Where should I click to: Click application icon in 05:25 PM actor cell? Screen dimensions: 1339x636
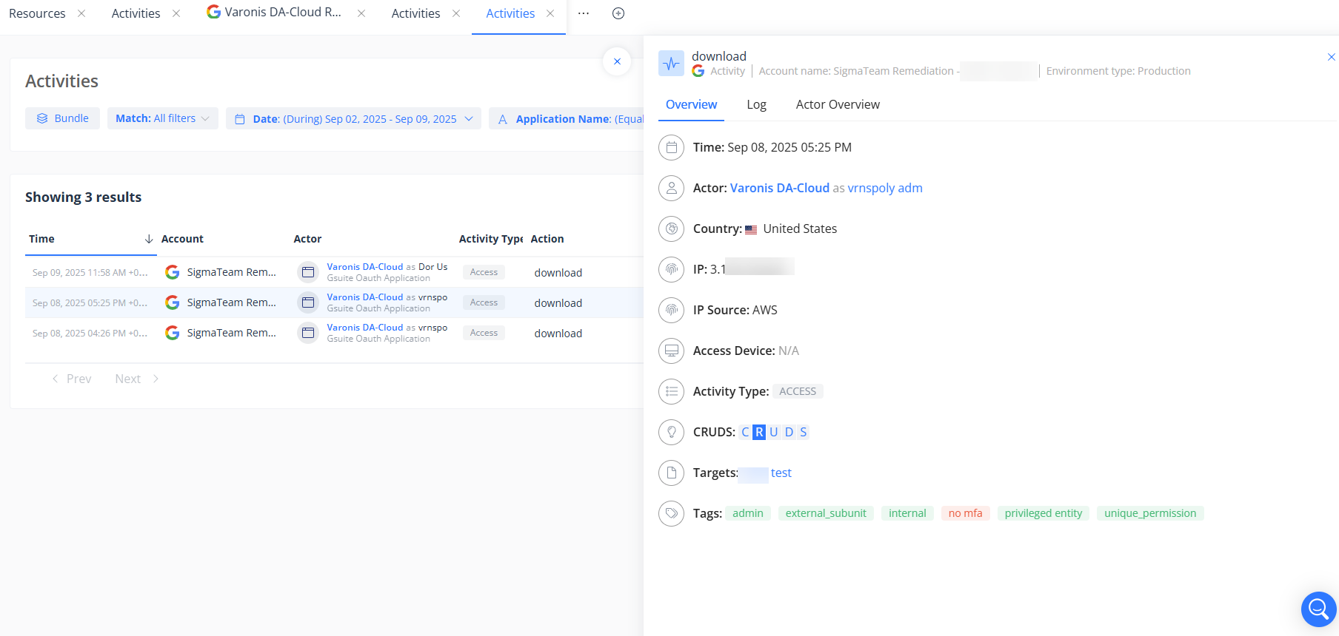click(308, 302)
